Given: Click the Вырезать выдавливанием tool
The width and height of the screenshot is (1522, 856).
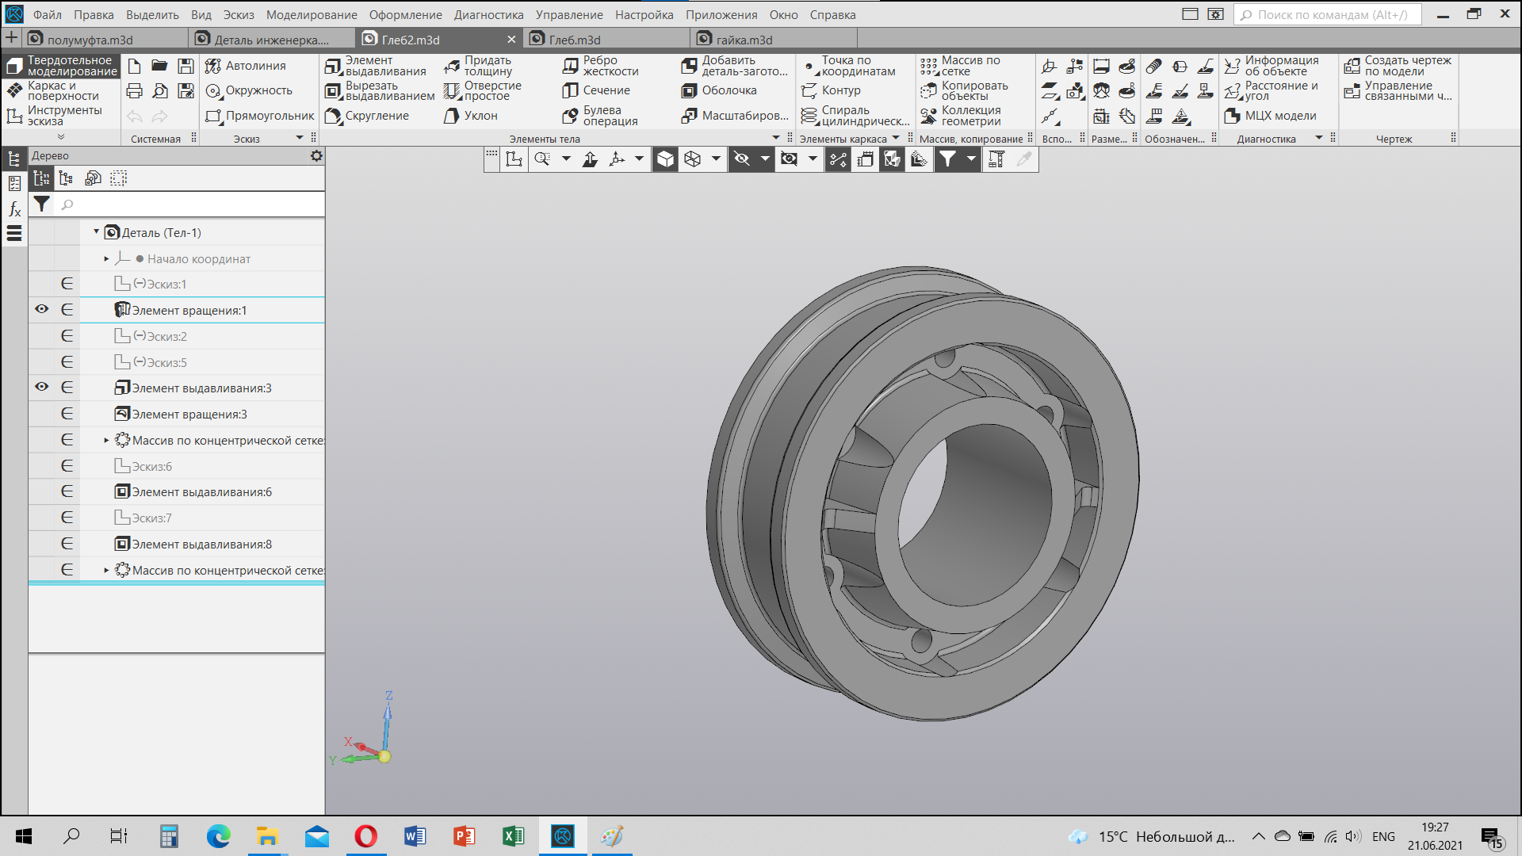Looking at the screenshot, I should 380,91.
